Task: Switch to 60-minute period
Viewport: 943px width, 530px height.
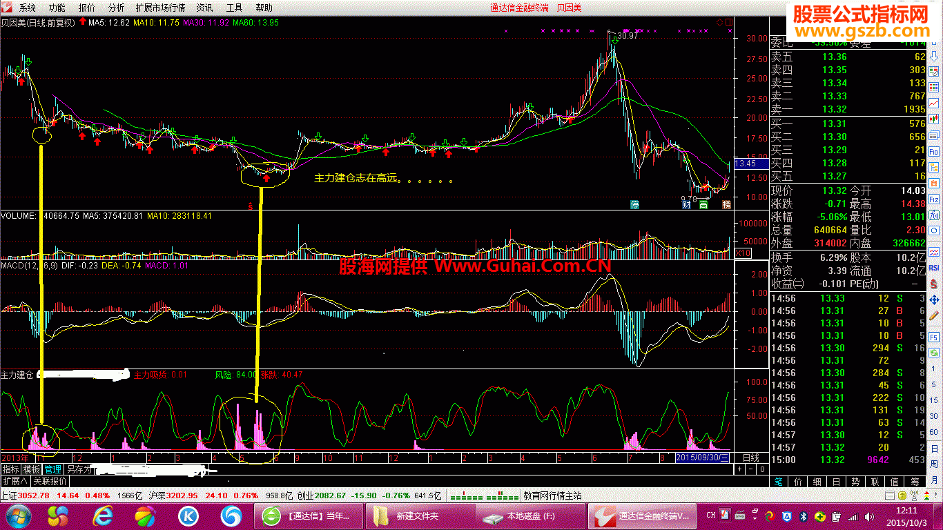Action: (933, 431)
